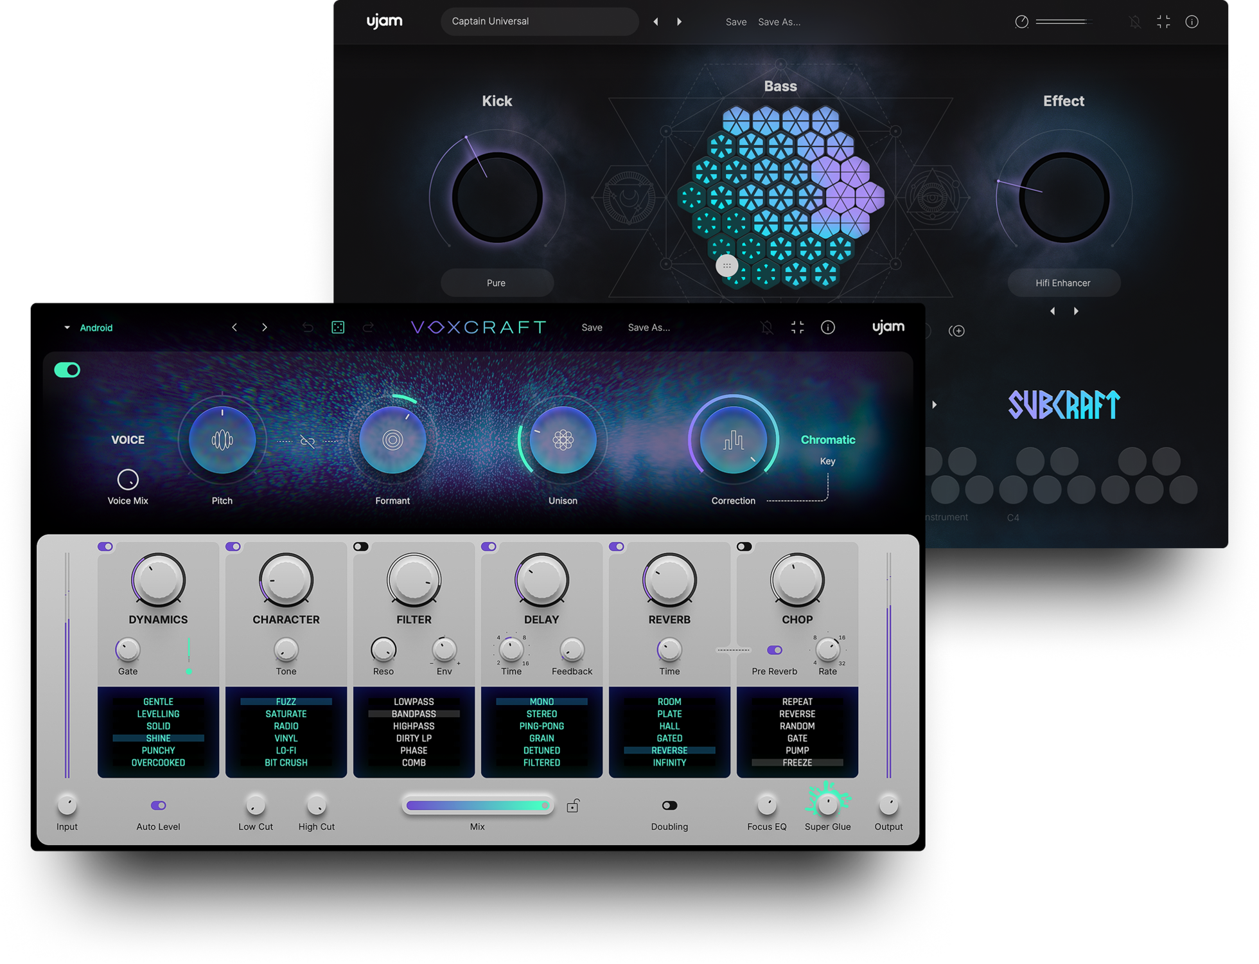Open the Hifi Enhancer effect selector
Viewport: 1259px width, 964px height.
(x=1063, y=283)
